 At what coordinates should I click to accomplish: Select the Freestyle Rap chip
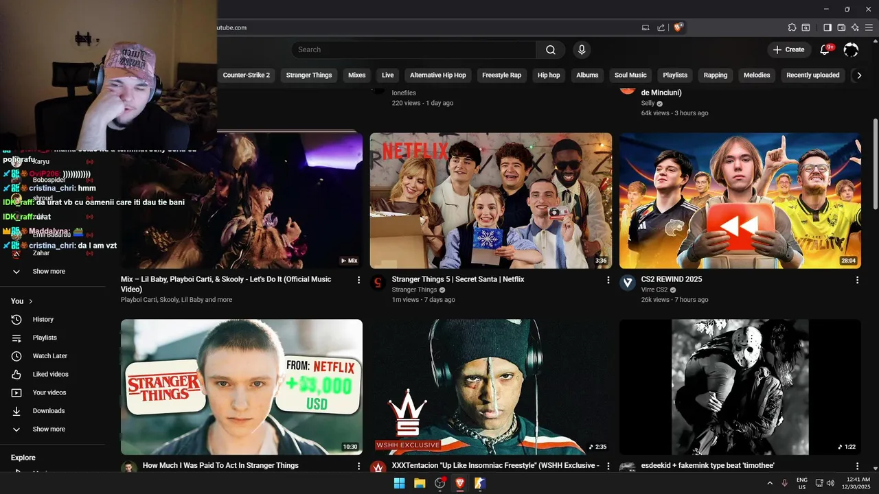click(x=502, y=75)
